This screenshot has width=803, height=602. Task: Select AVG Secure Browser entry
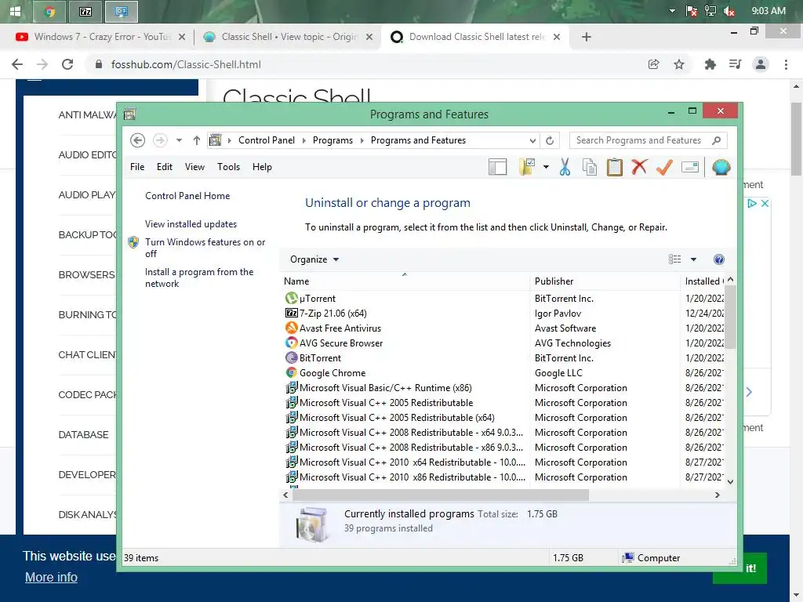[504, 343]
